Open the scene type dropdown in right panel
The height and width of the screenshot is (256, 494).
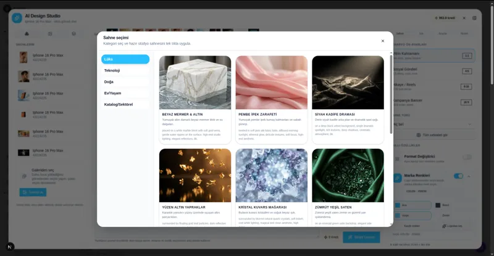433,125
